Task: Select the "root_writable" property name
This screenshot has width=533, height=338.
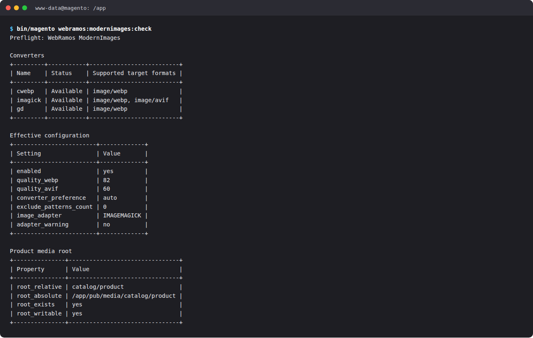Action: [39, 313]
